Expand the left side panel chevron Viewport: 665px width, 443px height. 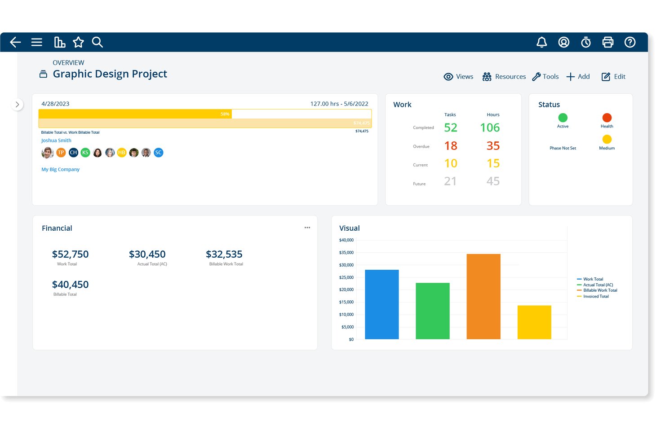click(x=17, y=105)
